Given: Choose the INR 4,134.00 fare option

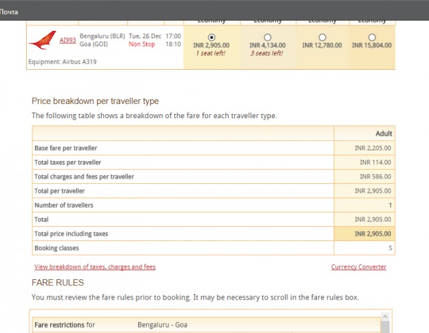Looking at the screenshot, I should [x=267, y=37].
